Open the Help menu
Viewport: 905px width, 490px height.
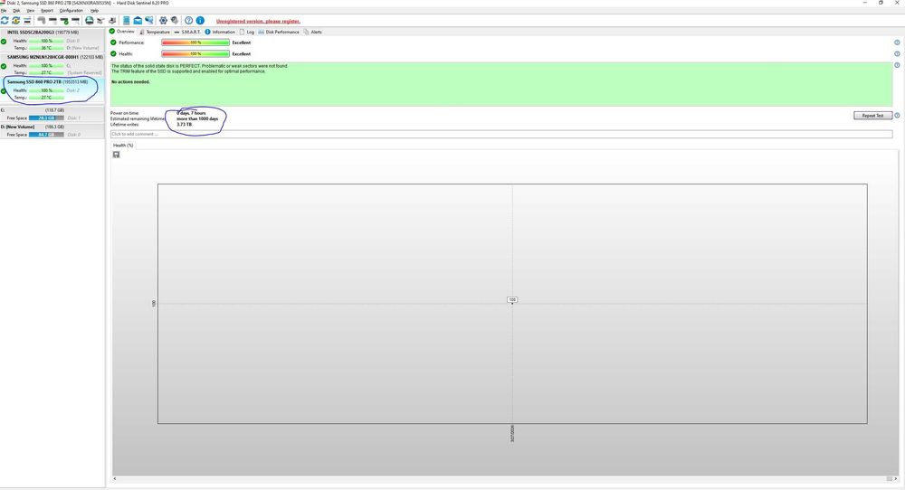tap(94, 10)
